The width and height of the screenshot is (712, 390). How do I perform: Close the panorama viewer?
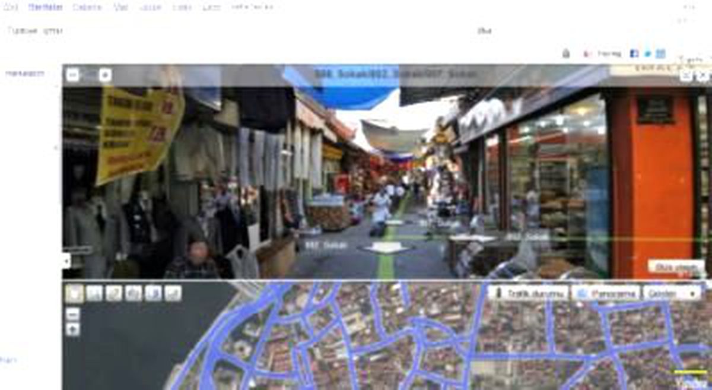(x=703, y=75)
